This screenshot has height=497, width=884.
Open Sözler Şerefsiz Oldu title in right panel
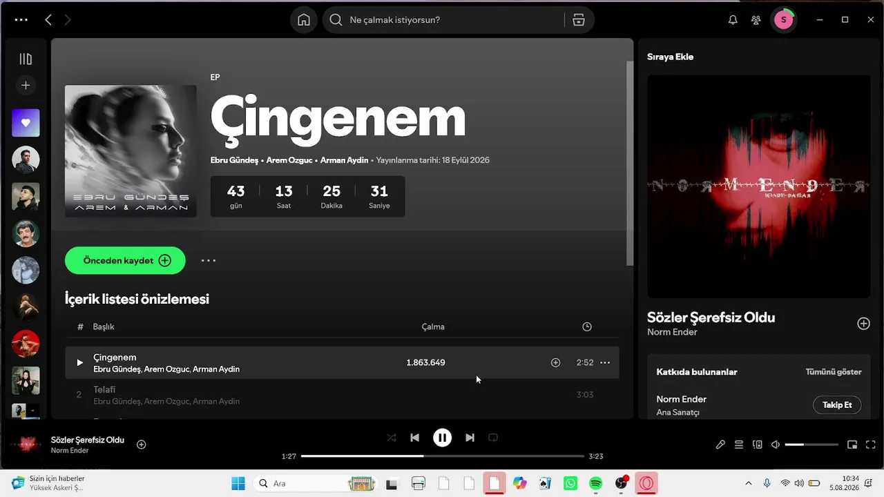pyautogui.click(x=711, y=318)
